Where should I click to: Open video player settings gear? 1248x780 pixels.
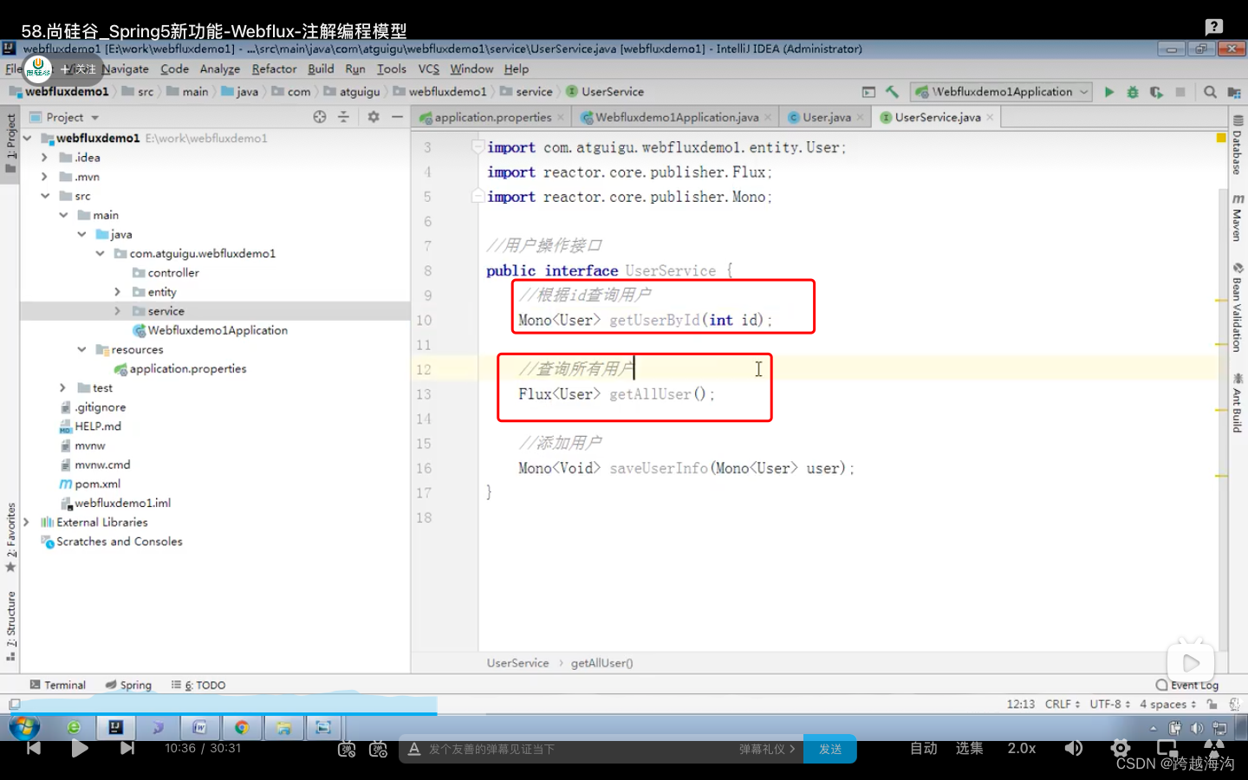1121,748
